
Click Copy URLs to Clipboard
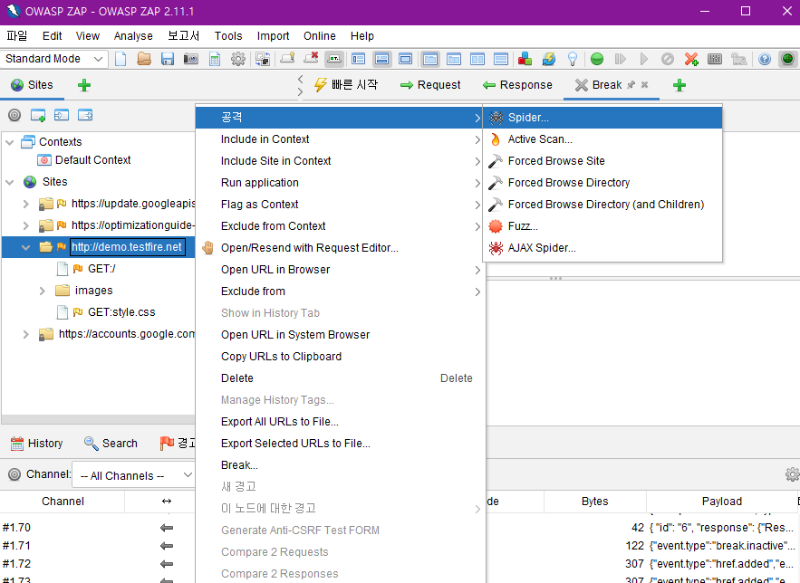341,357
